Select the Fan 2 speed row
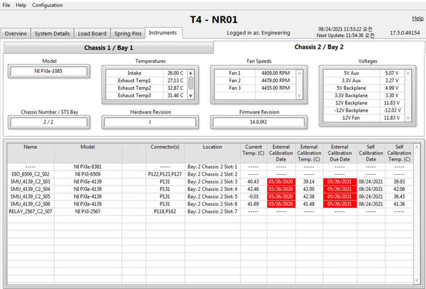Viewport: 426px width, 289px height. [x=255, y=81]
